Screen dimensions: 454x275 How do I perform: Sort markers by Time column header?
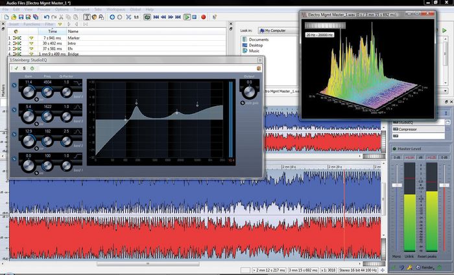(x=53, y=31)
